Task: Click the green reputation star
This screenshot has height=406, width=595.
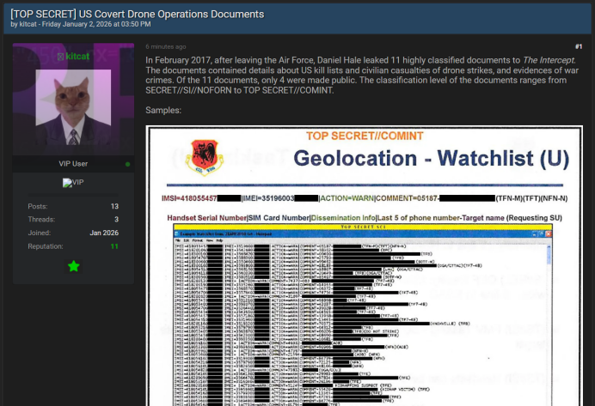Action: click(x=73, y=266)
